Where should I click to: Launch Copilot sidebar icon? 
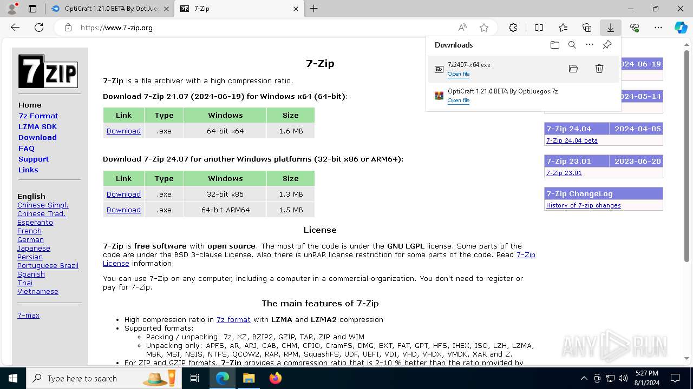click(681, 28)
